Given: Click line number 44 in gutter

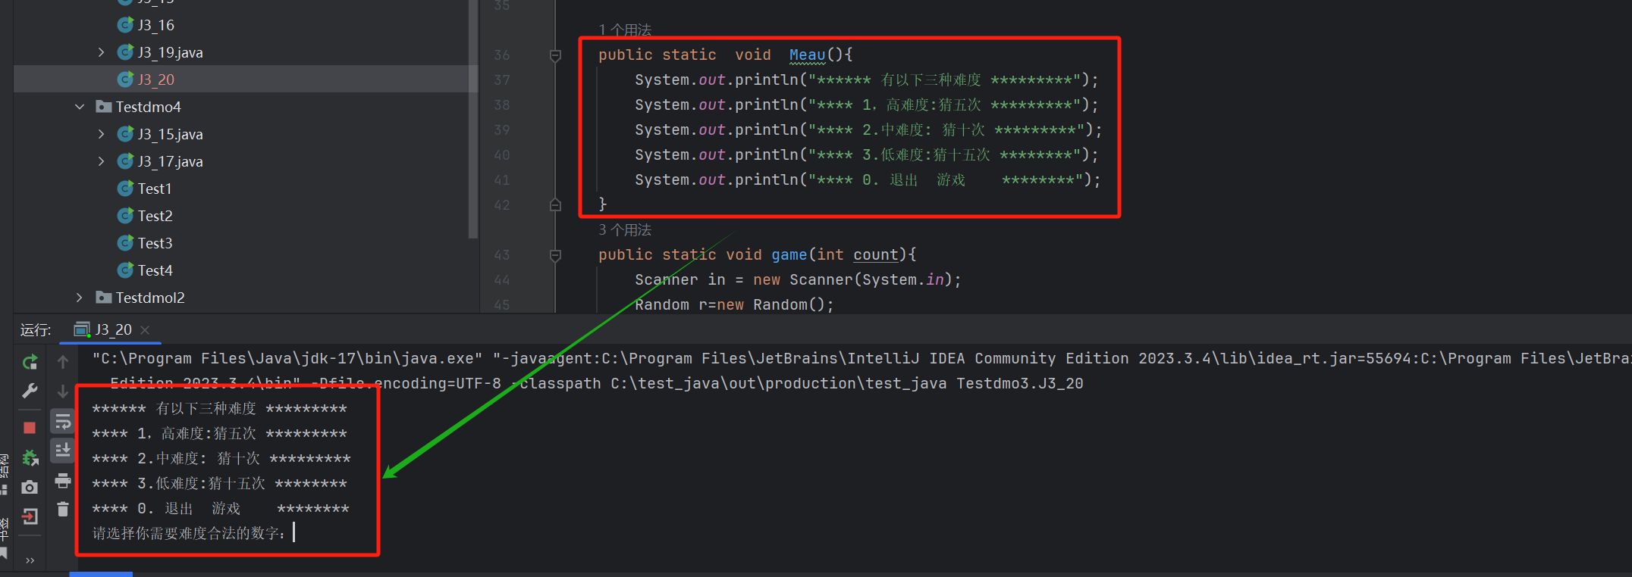Looking at the screenshot, I should tap(502, 279).
